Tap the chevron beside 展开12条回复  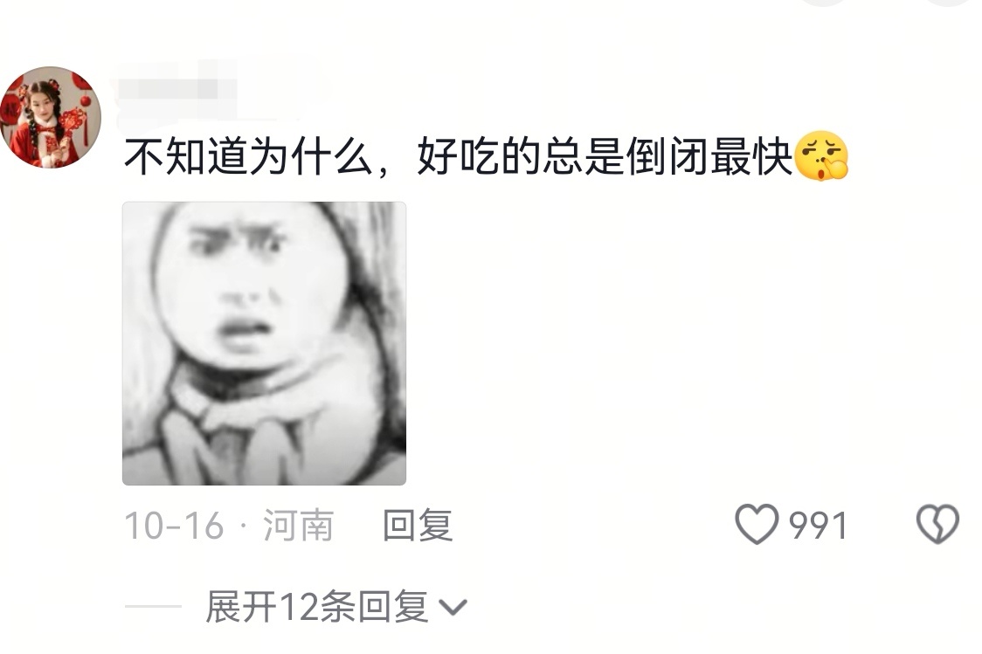point(453,607)
